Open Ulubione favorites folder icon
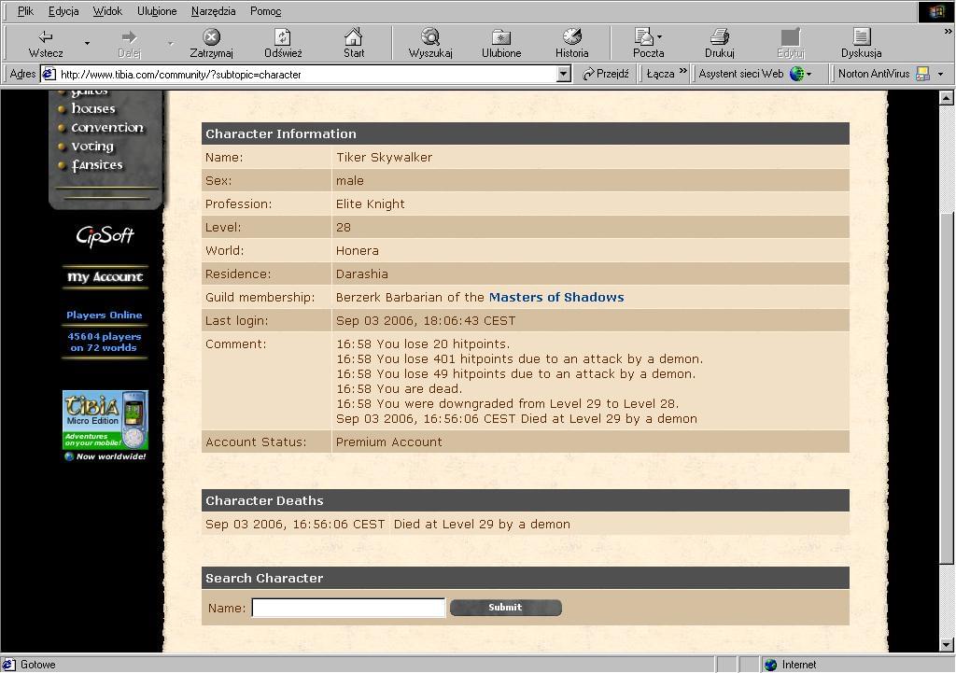 tap(501, 36)
